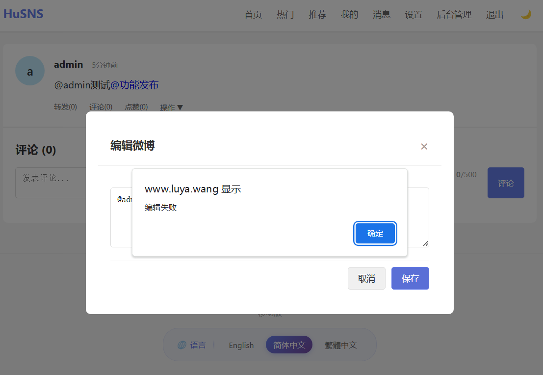Click the globe 语言 icon

[x=182, y=345]
